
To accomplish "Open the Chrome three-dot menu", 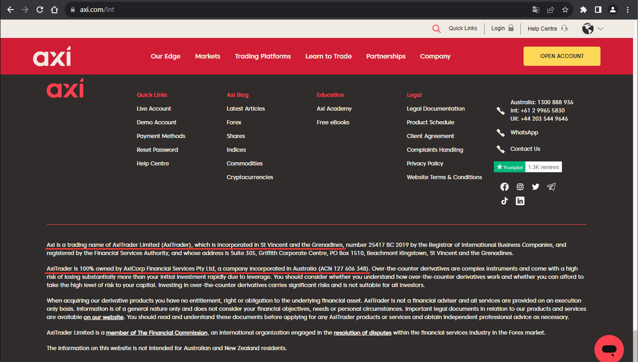I will 627,10.
